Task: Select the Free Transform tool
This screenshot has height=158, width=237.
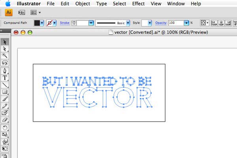Action: [x=5, y=149]
